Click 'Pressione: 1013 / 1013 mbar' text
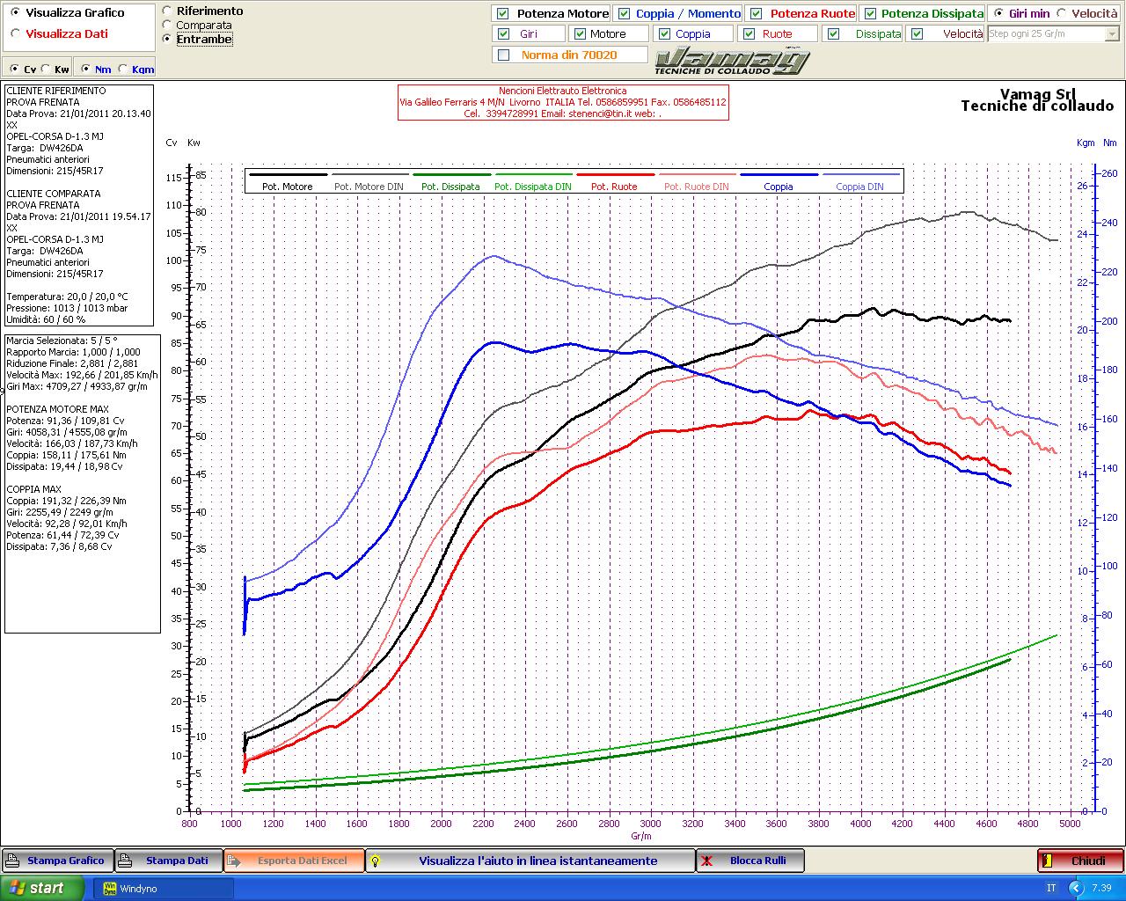Screen dimensions: 1126x901 pyautogui.click(x=67, y=309)
